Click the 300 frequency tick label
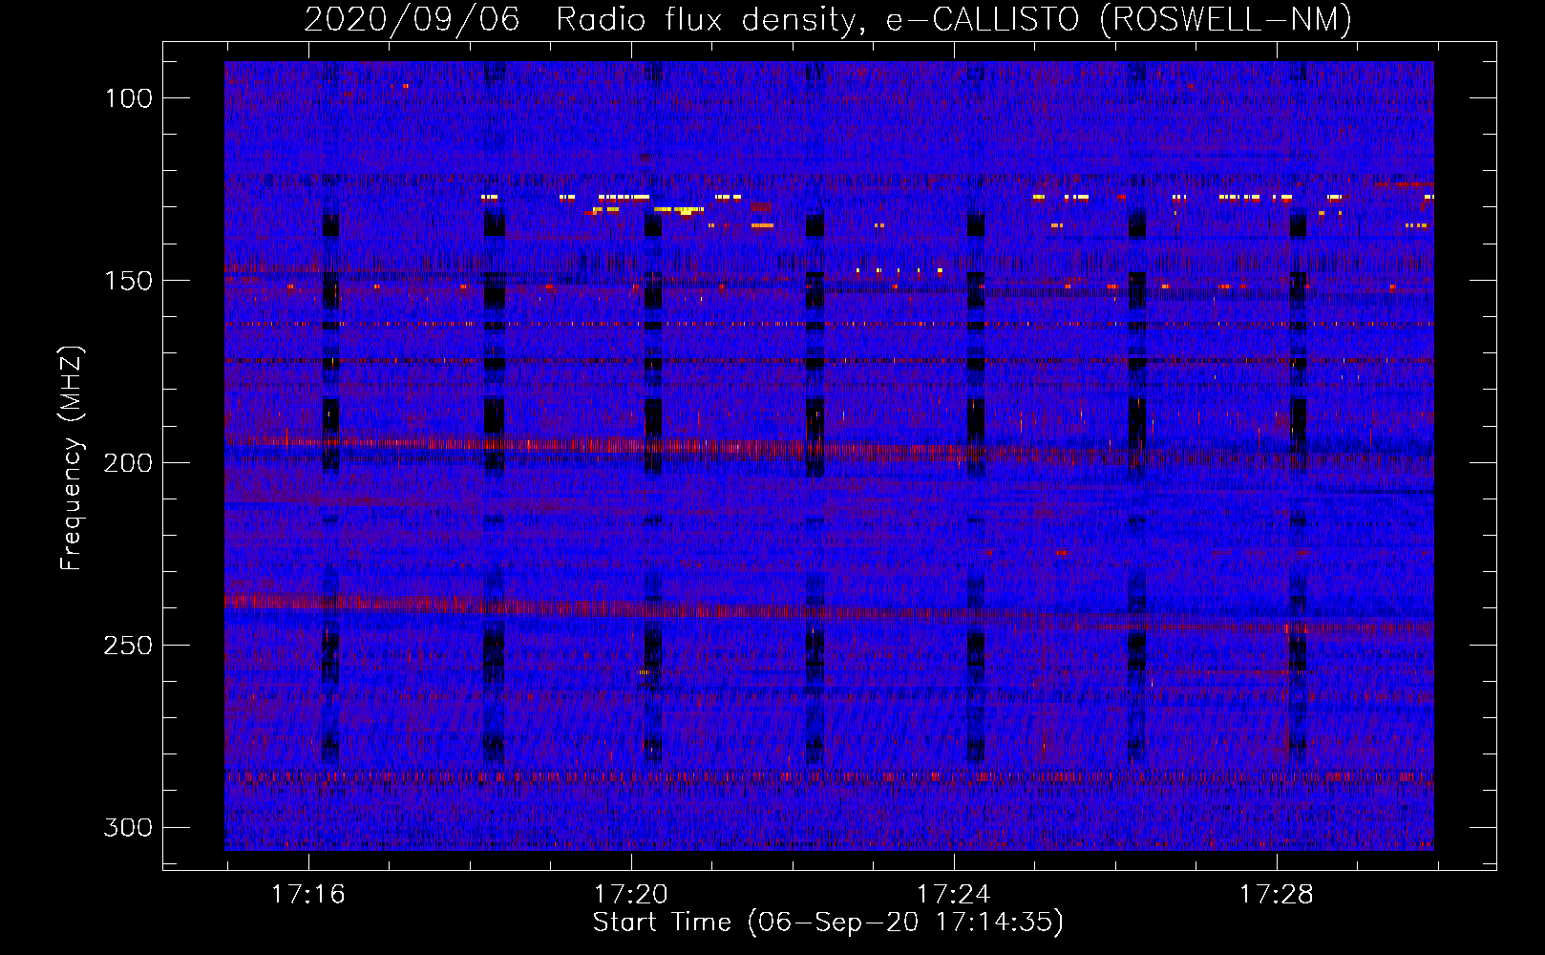This screenshot has height=955, width=1545. 128,828
